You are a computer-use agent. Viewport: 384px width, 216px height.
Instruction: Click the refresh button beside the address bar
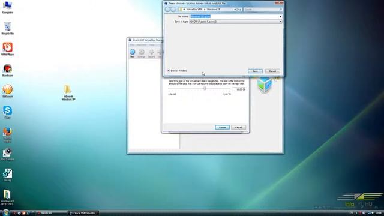click(x=239, y=10)
